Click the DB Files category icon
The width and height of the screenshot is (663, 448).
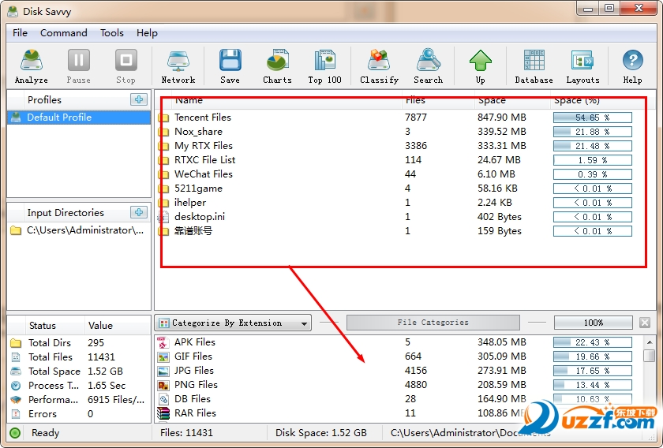(x=163, y=399)
